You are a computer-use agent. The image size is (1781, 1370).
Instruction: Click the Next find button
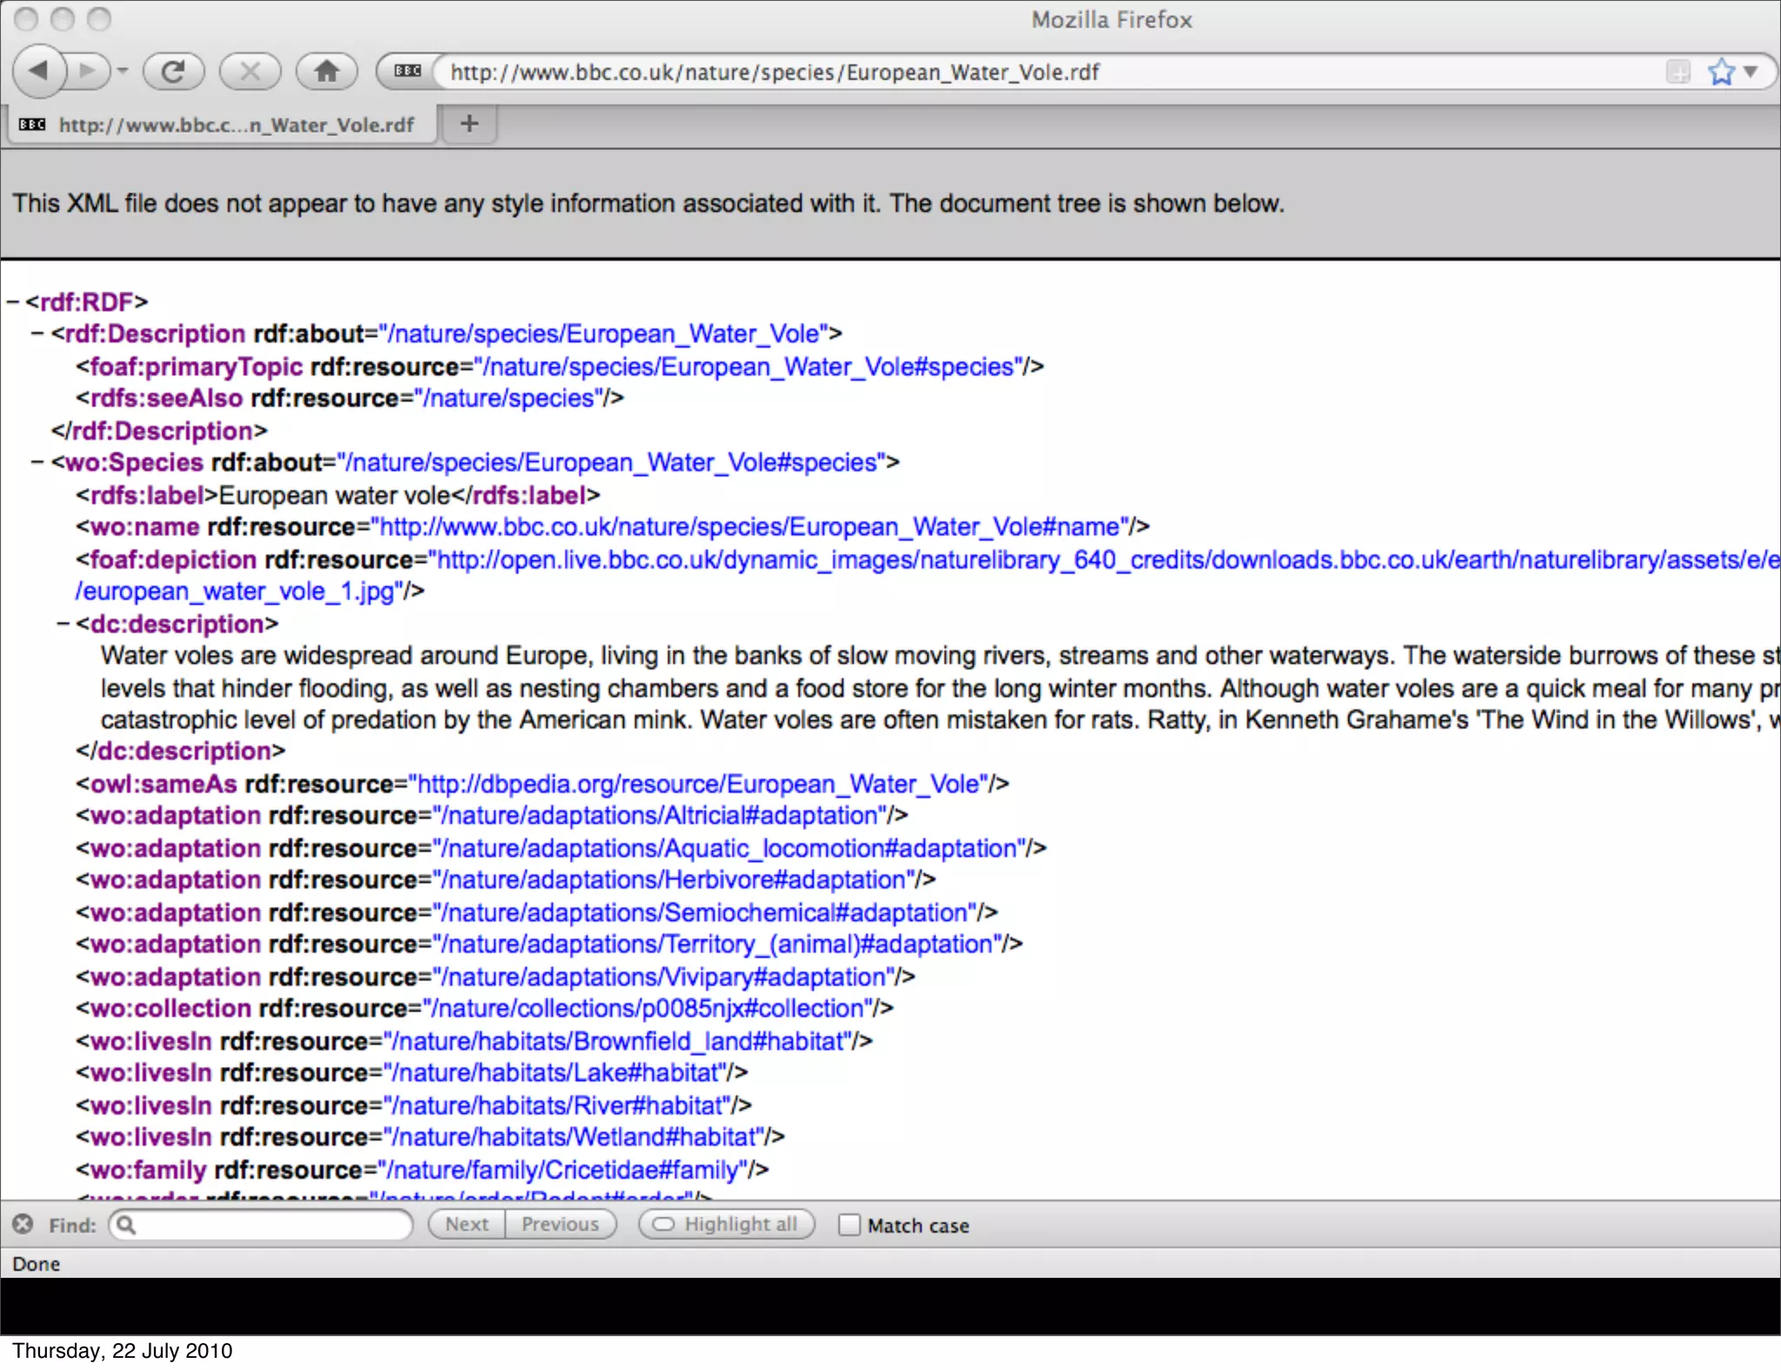467,1224
